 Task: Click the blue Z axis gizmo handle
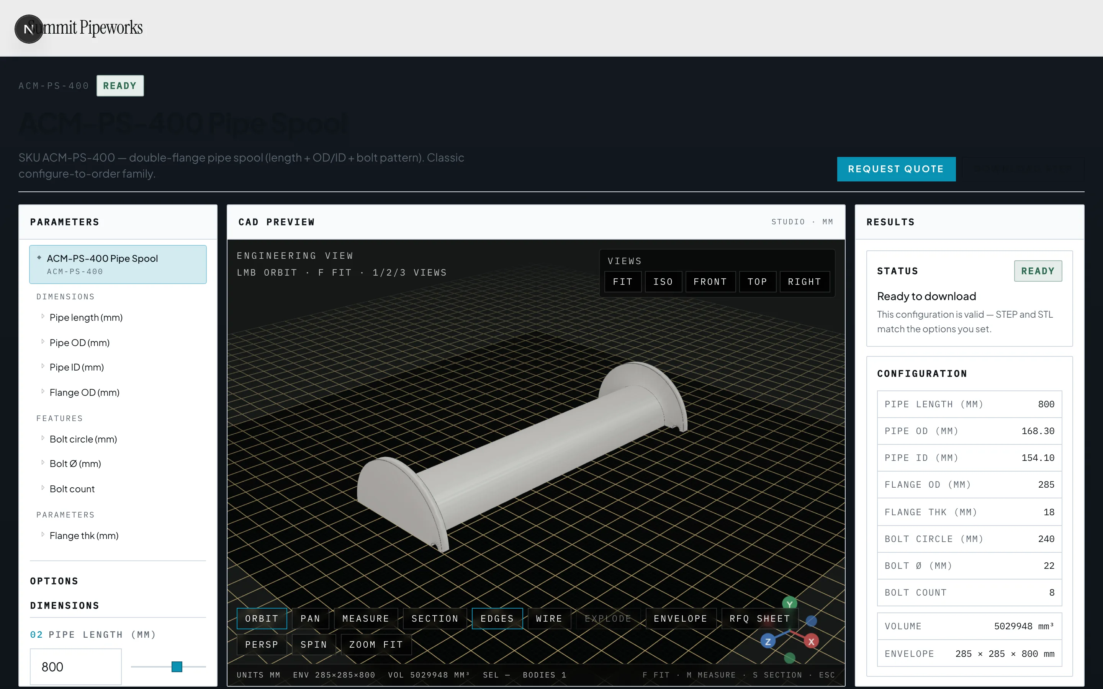(x=768, y=642)
